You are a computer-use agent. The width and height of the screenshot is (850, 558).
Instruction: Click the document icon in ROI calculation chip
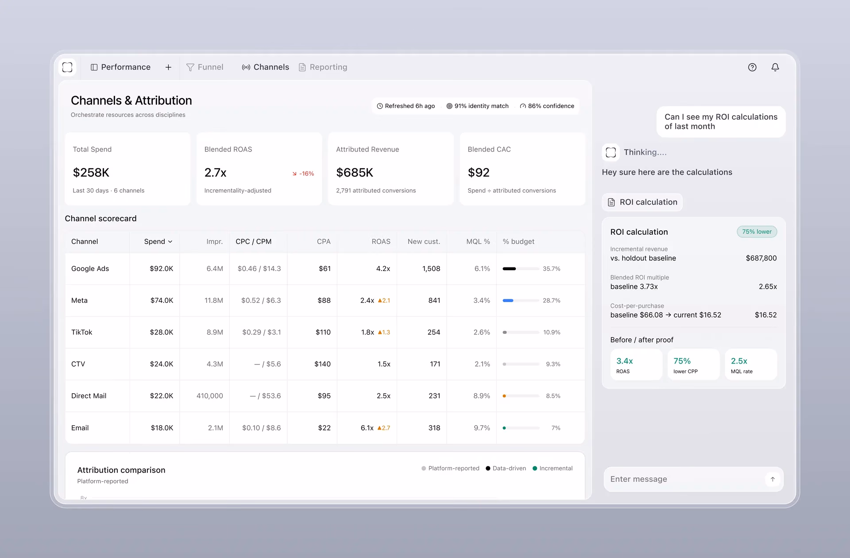pos(611,202)
